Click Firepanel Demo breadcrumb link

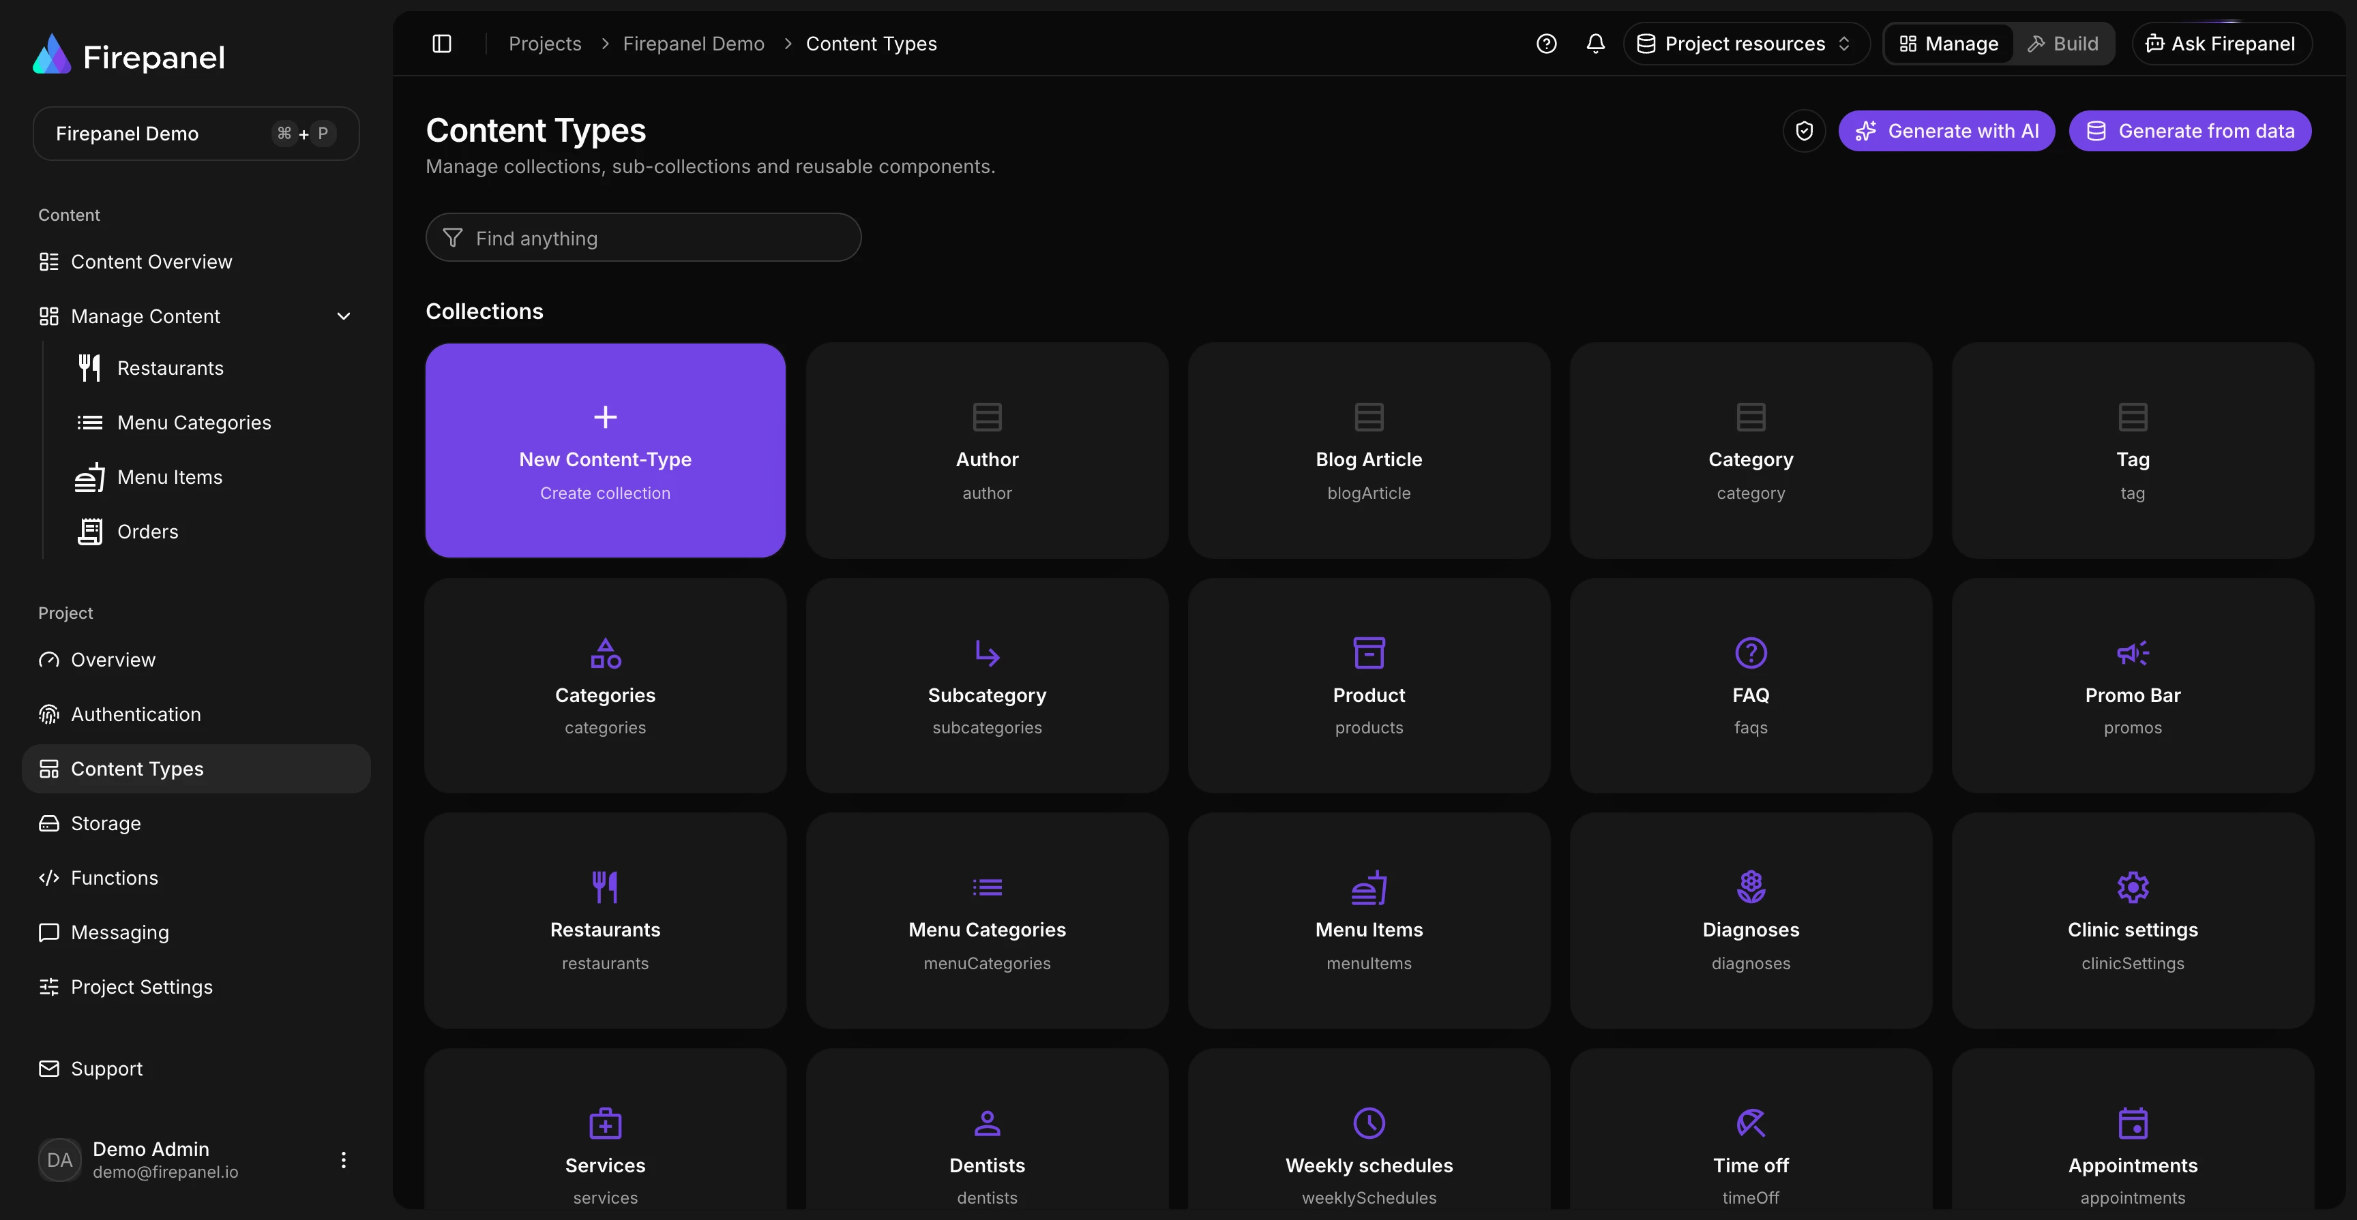pyautogui.click(x=694, y=44)
